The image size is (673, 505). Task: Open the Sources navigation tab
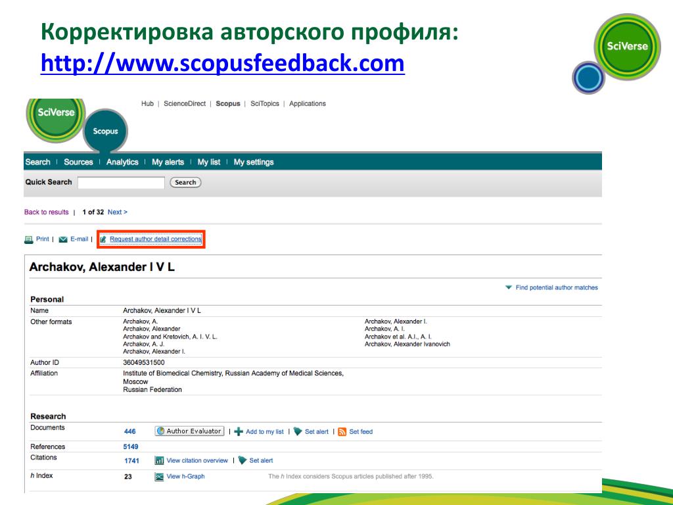(x=78, y=162)
